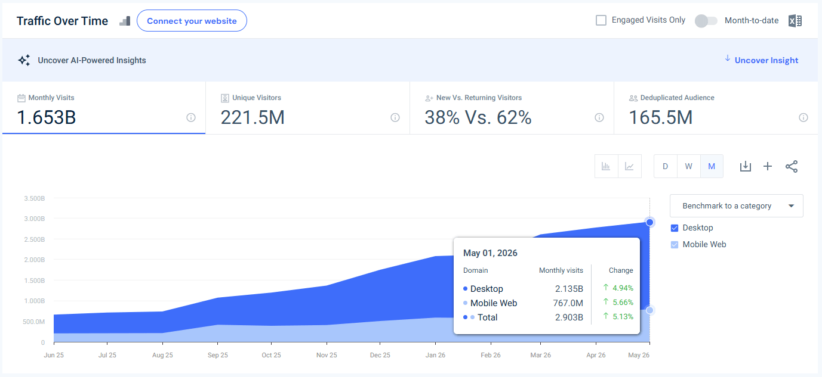Screen dimensions: 822x377
Task: Click the 1.653B monthly visits value
Action: click(47, 118)
